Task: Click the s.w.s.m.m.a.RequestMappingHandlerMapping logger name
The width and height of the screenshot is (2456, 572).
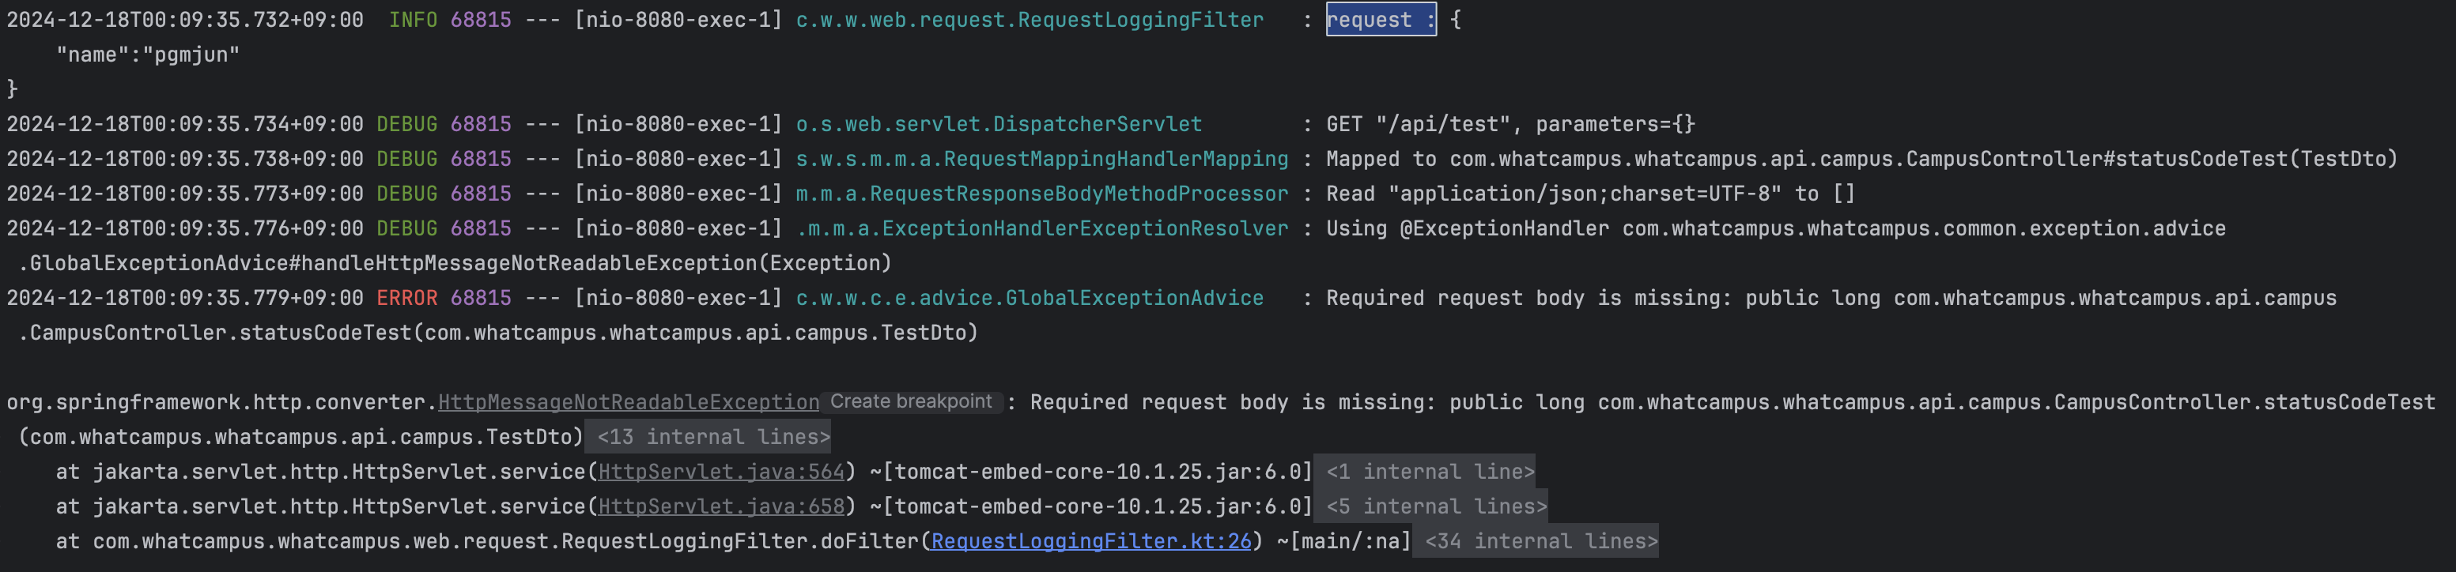Action: pos(1042,160)
